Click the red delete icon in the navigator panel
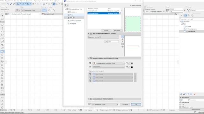 tap(194, 94)
